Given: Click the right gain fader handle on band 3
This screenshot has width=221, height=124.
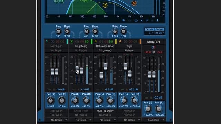Looking at the screenshot, I should [x=105, y=66].
